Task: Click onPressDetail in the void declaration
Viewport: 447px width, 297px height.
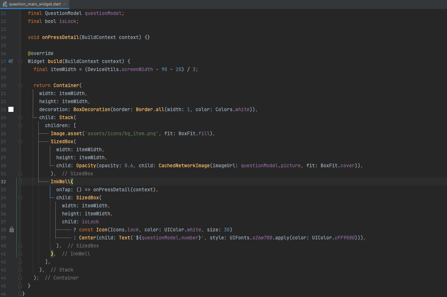Action: (60, 37)
